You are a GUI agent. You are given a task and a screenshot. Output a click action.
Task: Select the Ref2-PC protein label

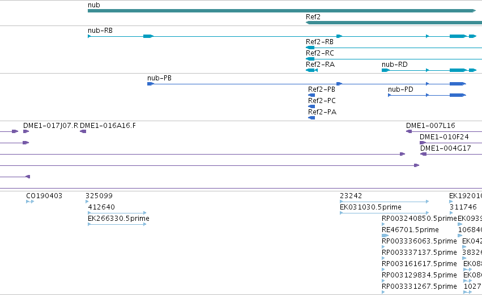322,101
